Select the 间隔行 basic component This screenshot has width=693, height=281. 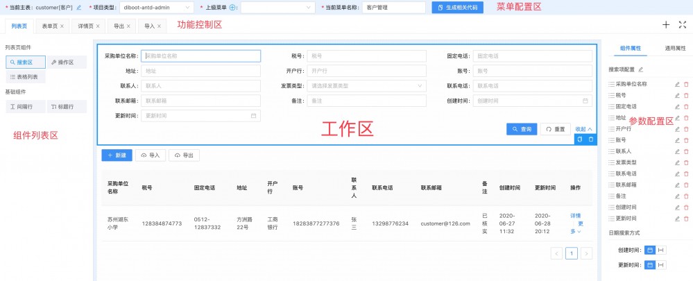[x=26, y=106]
